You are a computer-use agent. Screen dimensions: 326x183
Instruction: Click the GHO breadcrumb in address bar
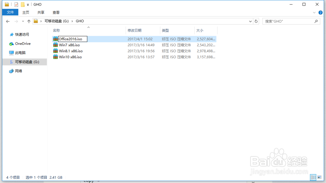point(80,21)
